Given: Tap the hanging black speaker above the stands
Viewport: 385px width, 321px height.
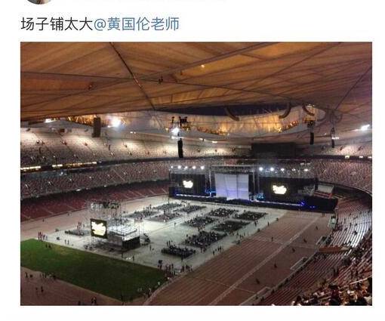Looking at the screenshot, I should (x=180, y=149).
